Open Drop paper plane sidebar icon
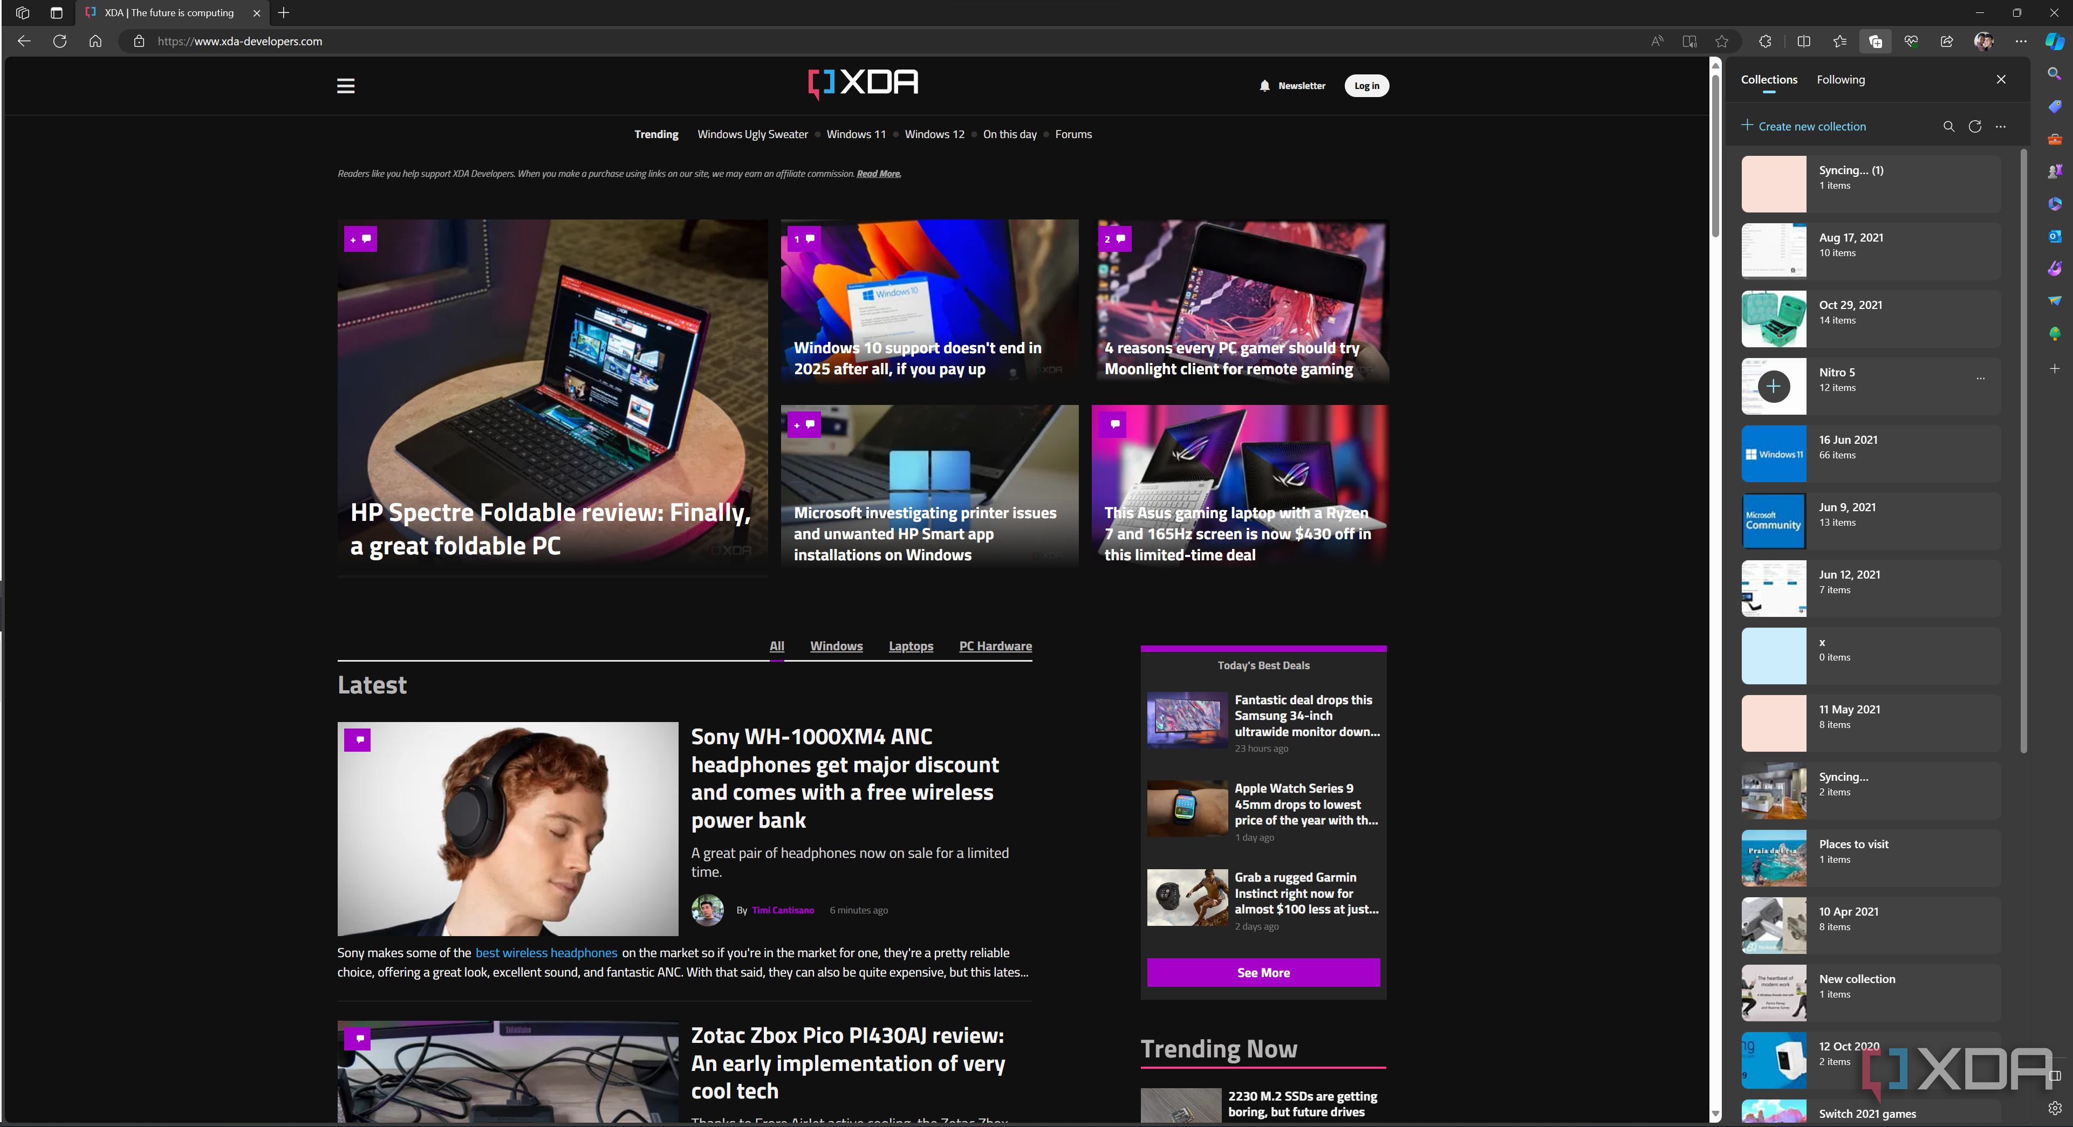The width and height of the screenshot is (2073, 1127). pos(2055,300)
